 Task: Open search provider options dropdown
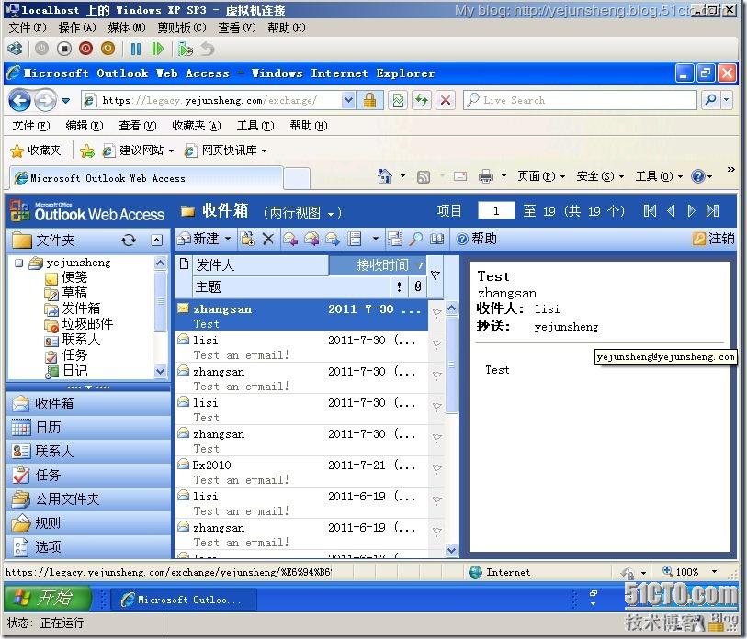click(727, 100)
